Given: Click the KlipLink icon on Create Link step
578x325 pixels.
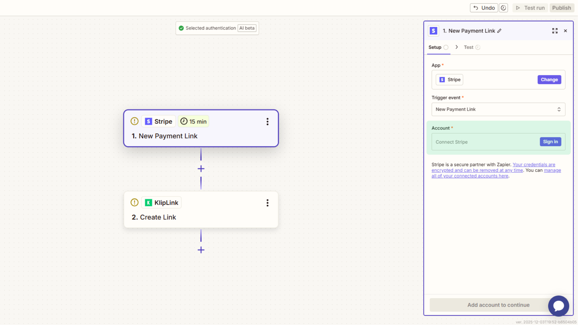Looking at the screenshot, I should 149,203.
